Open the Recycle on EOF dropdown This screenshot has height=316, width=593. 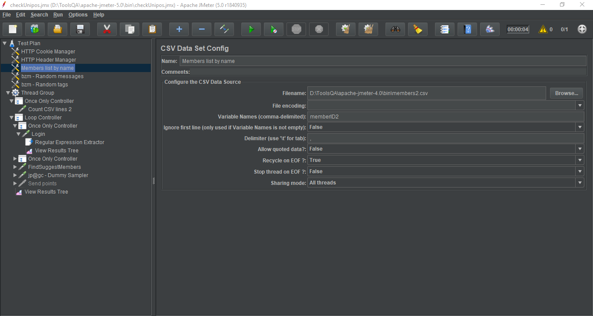coord(580,160)
